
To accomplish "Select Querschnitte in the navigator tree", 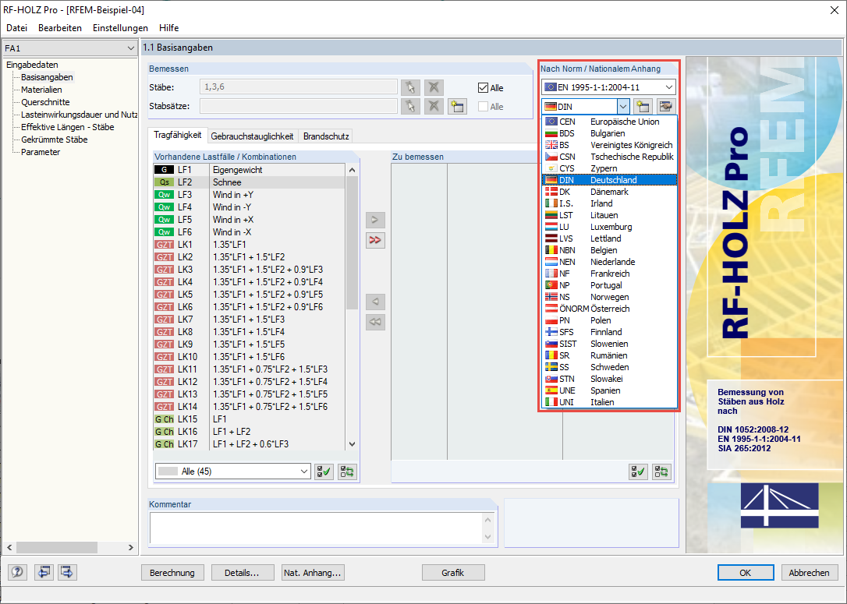I will click(45, 102).
